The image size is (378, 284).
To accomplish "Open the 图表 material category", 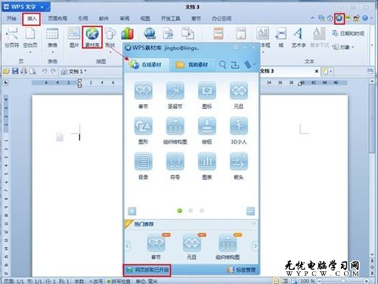I will point(207,166).
